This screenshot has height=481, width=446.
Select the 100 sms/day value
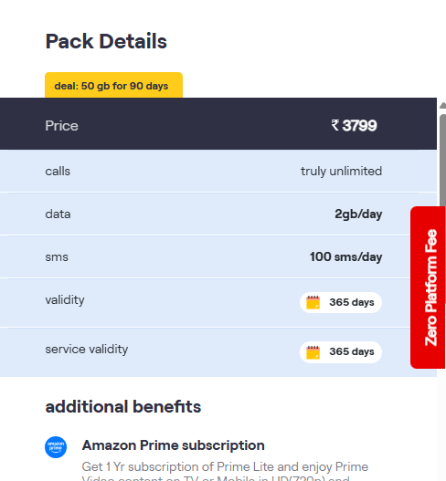click(345, 256)
